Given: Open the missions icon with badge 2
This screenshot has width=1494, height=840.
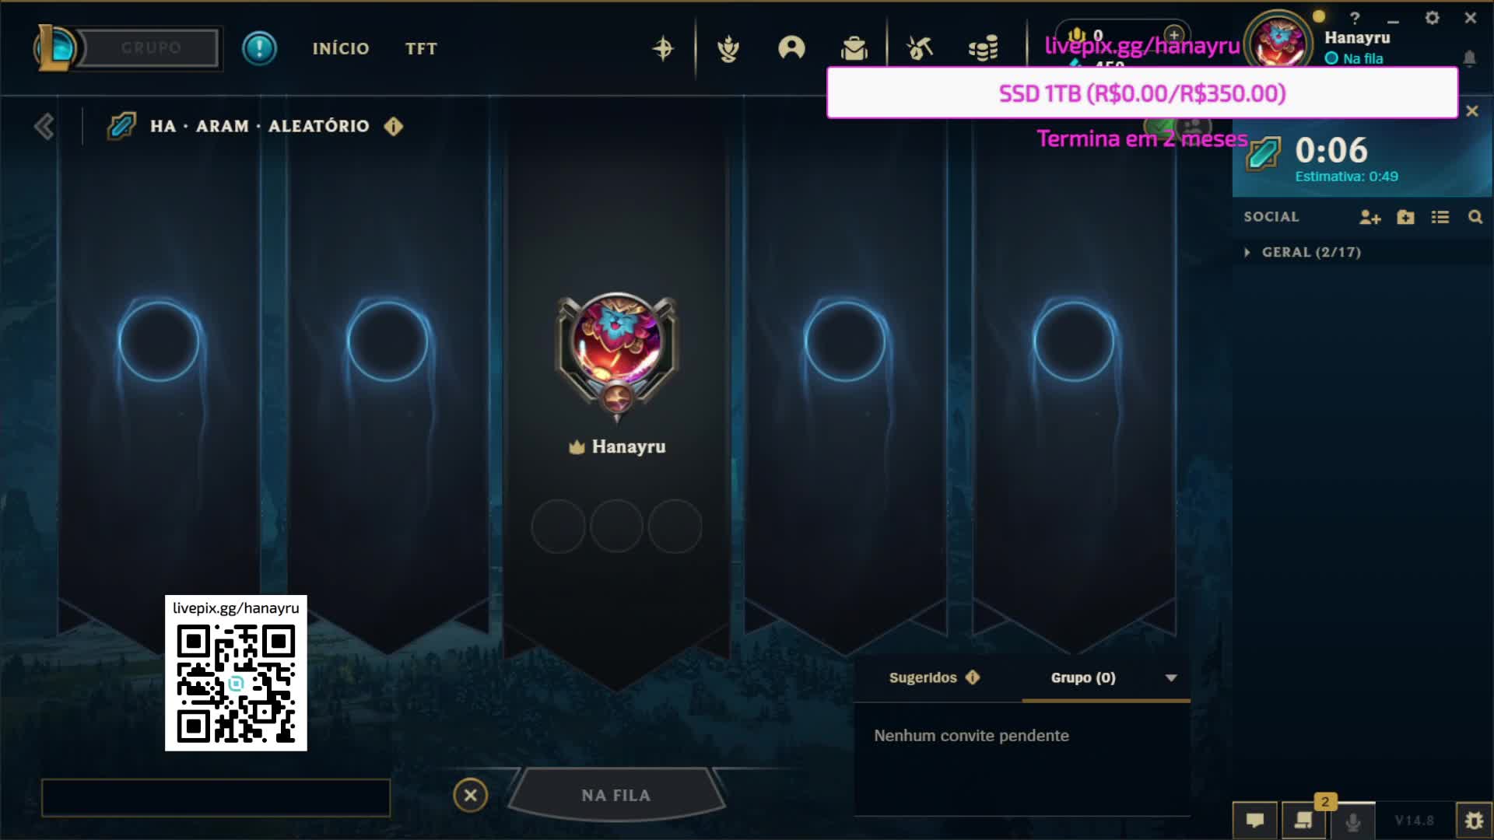Looking at the screenshot, I should point(1304,821).
